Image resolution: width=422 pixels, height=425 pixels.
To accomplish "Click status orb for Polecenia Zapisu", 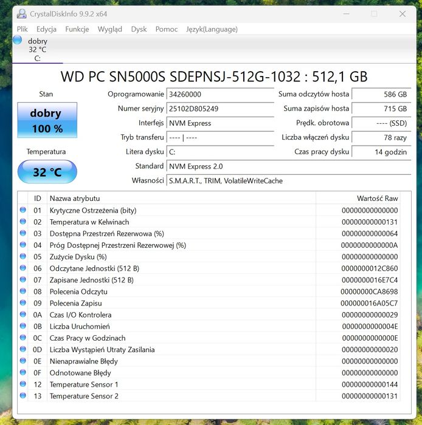I will pyautogui.click(x=22, y=303).
